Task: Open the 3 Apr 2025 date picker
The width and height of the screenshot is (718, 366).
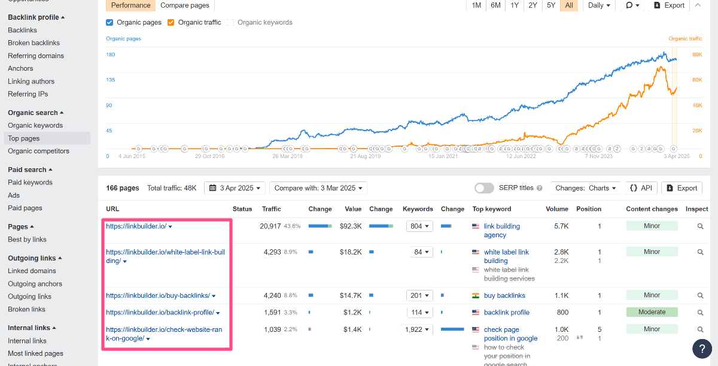Action: [x=235, y=188]
